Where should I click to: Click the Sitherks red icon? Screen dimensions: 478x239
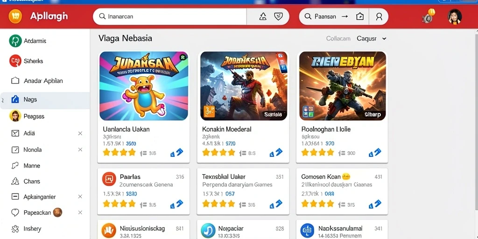tap(15, 61)
